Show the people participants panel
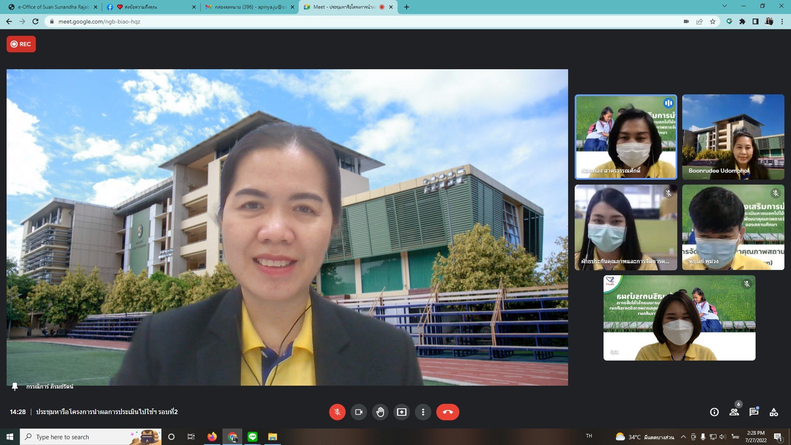The height and width of the screenshot is (445, 791). pos(734,412)
